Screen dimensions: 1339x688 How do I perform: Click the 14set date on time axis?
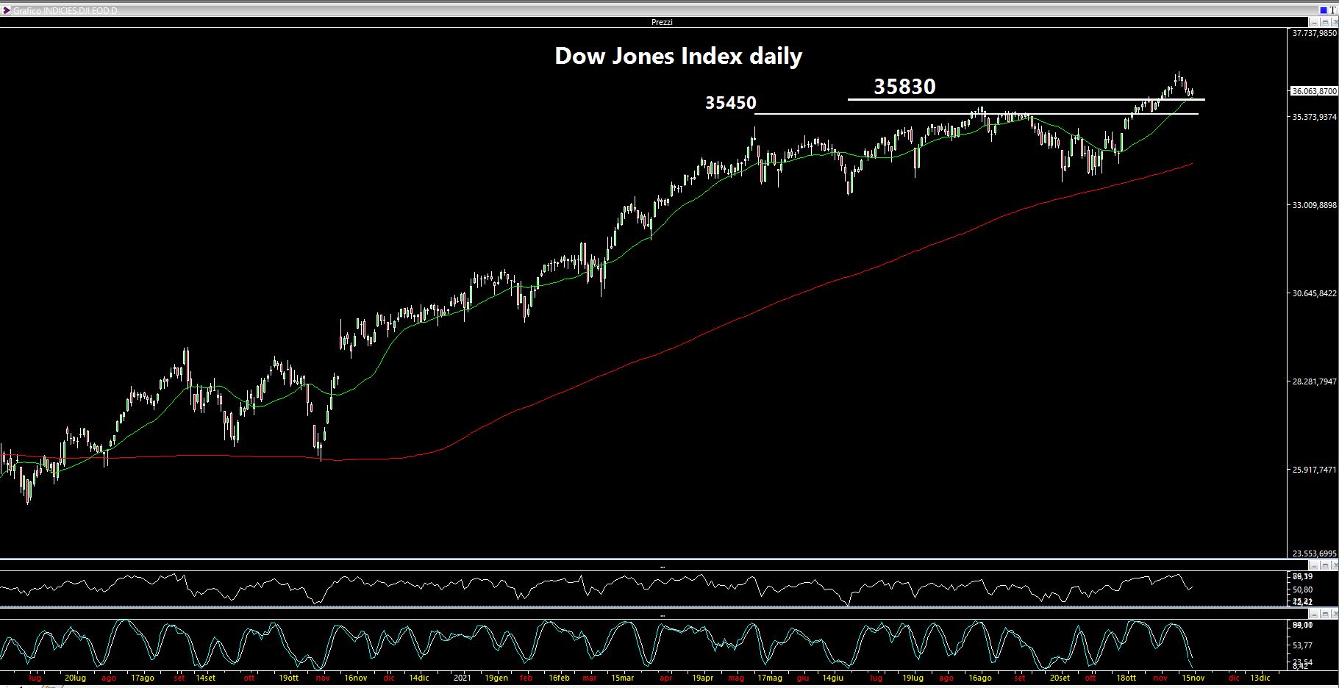(x=206, y=678)
